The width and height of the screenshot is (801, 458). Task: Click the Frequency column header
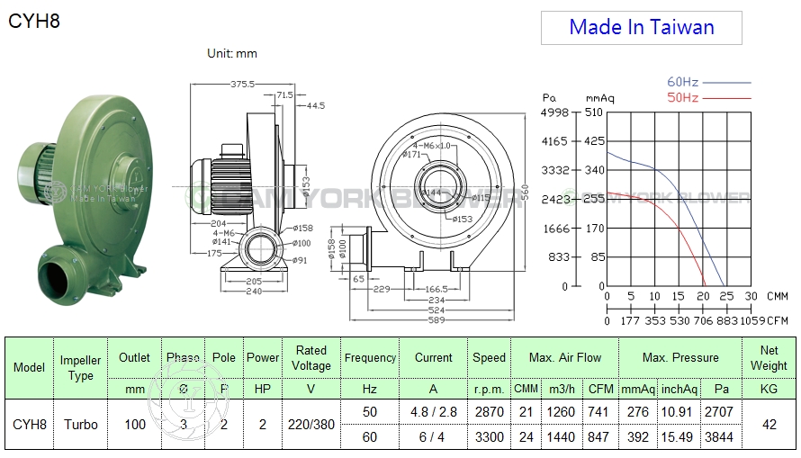[370, 358]
